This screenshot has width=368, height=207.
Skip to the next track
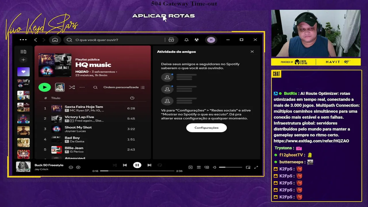[149, 165]
